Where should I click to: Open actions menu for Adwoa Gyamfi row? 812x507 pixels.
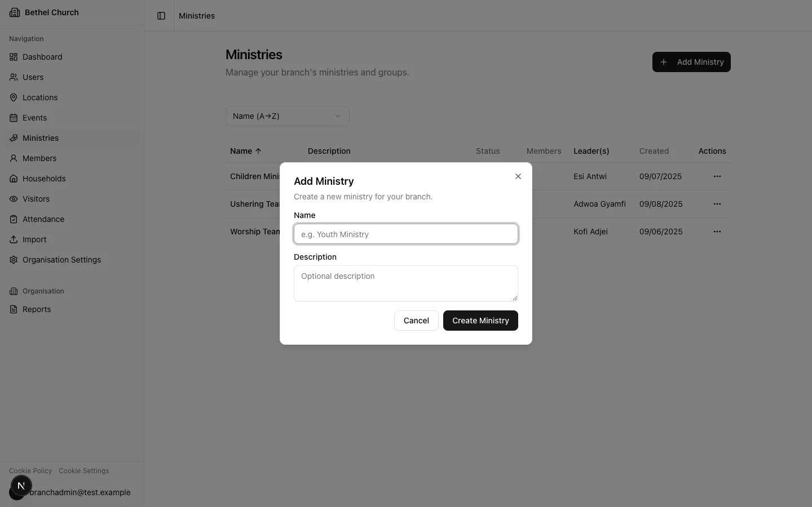(x=717, y=204)
